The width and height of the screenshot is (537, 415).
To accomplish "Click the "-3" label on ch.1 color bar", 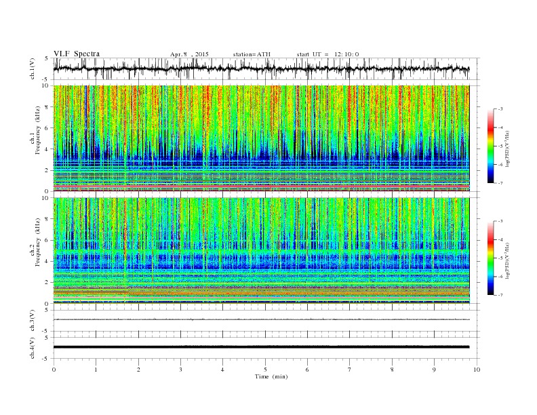I will tap(500, 109).
